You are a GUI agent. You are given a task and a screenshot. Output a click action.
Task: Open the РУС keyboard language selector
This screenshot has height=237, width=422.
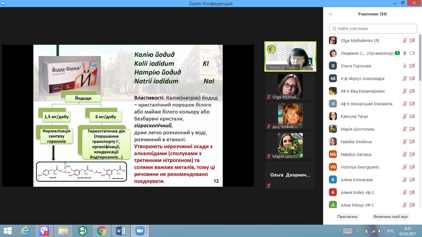point(390,231)
